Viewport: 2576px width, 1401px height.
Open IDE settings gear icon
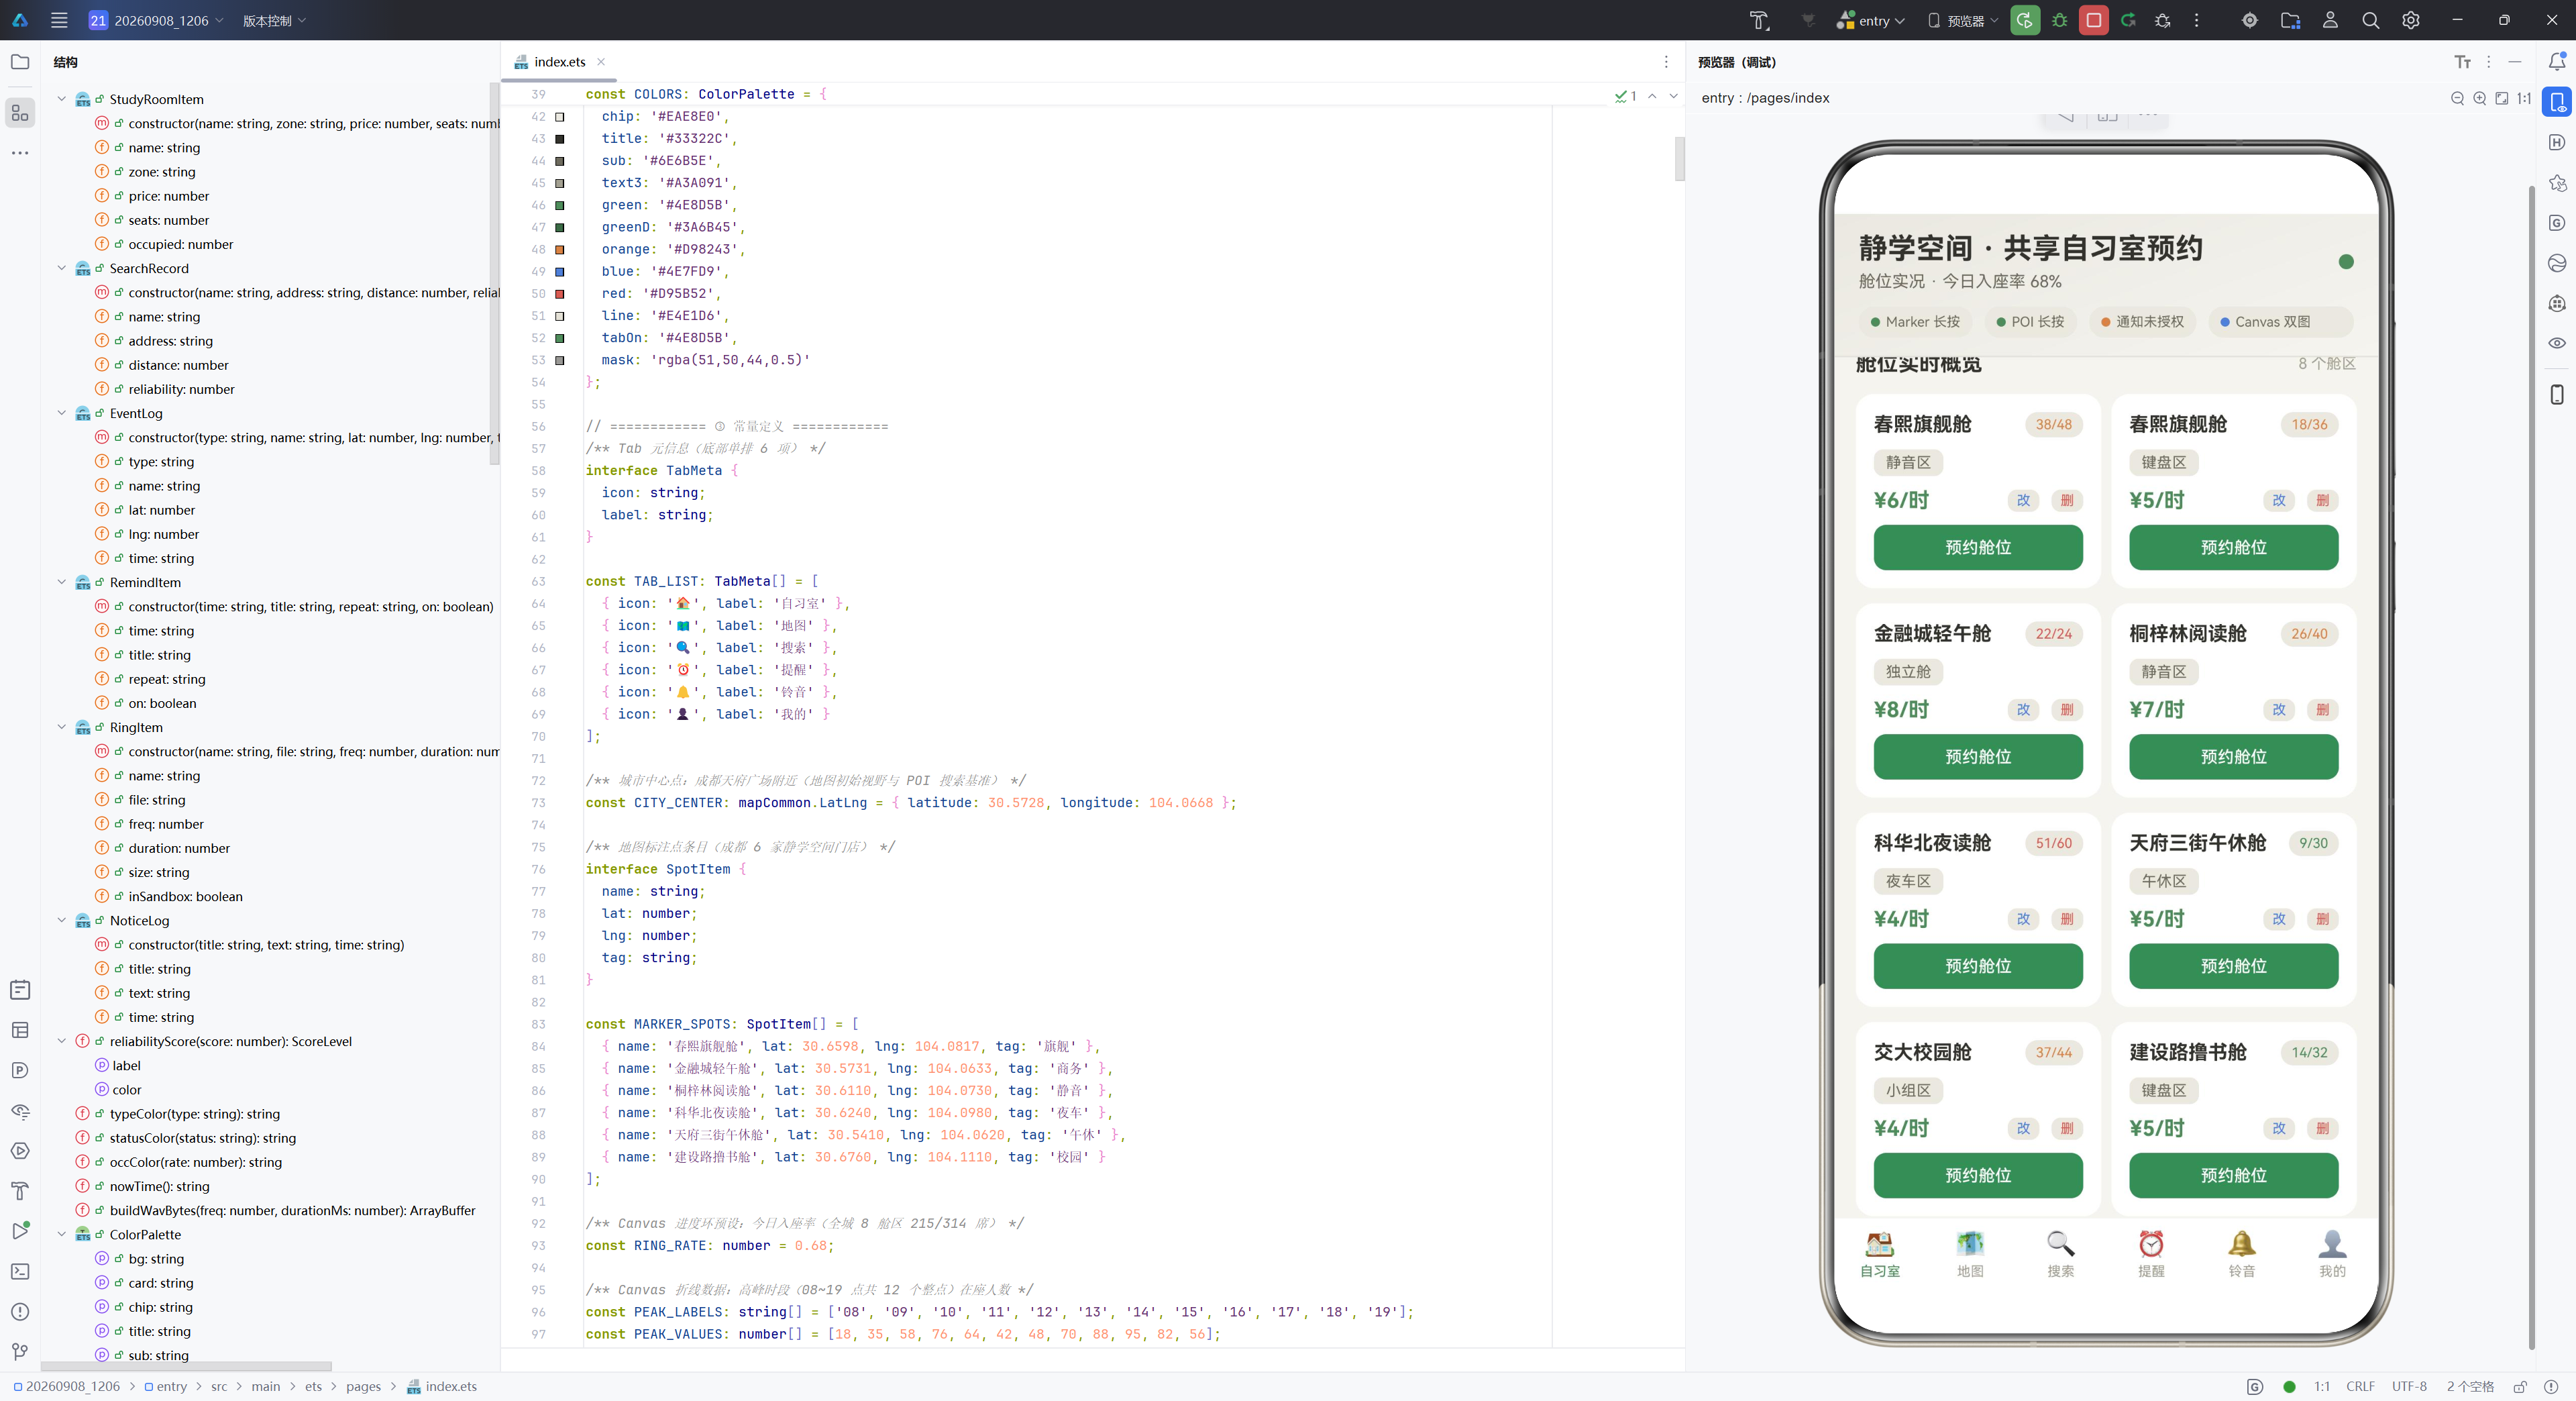pyautogui.click(x=2411, y=20)
